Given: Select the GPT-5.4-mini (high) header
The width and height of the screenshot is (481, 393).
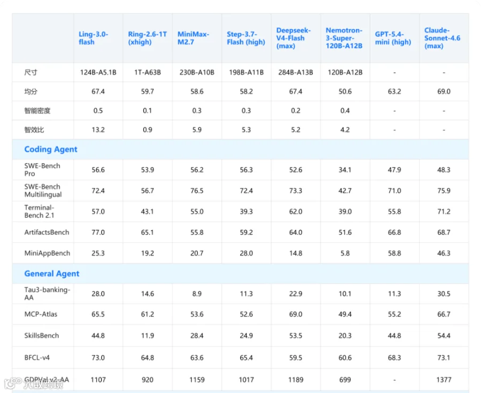Looking at the screenshot, I should [x=393, y=38].
